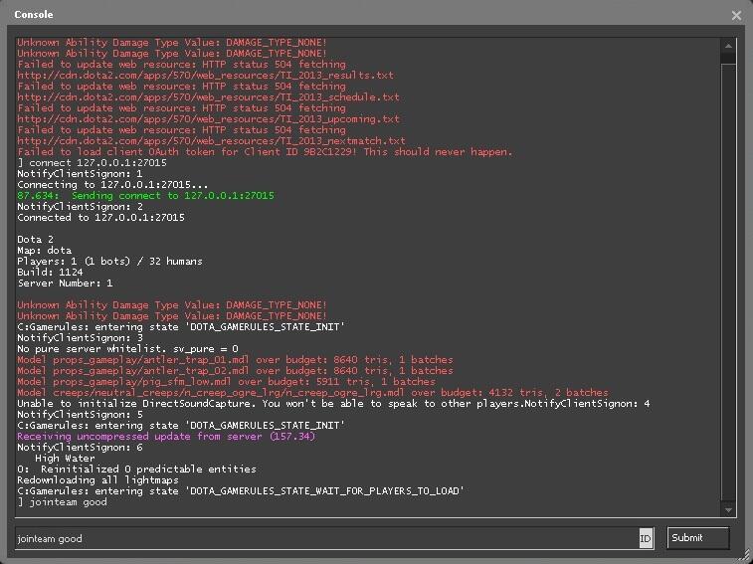753x564 pixels.
Task: Click the antler_trap_01.mdl over budget line
Action: [235, 360]
